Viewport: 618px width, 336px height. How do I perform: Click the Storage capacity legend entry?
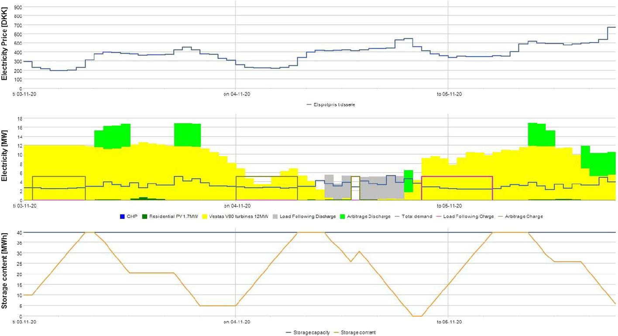click(x=308, y=333)
